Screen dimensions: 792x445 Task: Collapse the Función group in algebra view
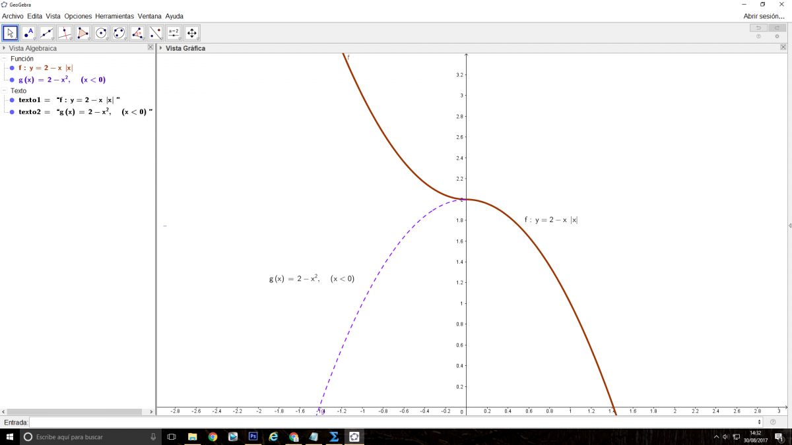pos(5,59)
